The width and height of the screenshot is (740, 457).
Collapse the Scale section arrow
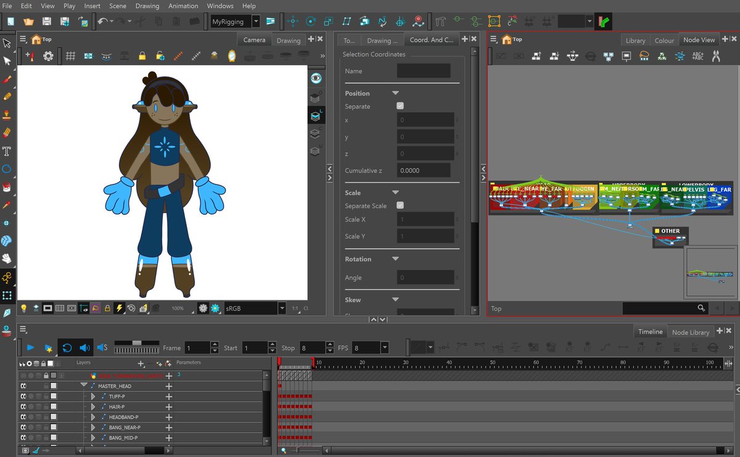(x=395, y=192)
